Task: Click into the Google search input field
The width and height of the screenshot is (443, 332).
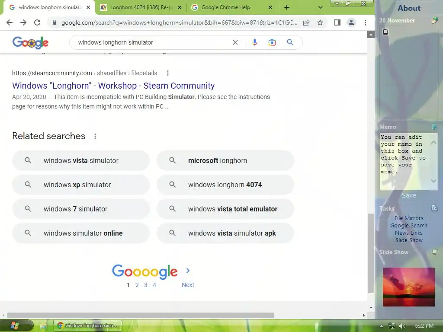Action: (x=153, y=42)
